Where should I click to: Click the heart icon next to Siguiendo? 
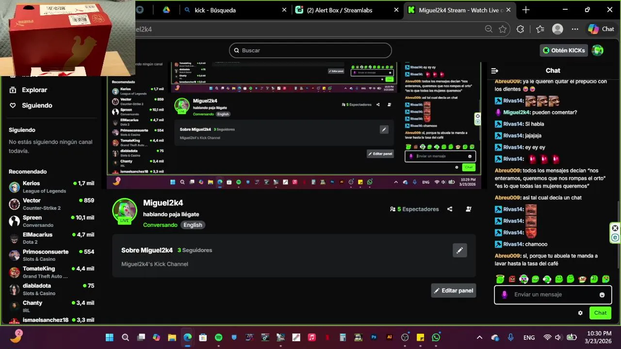pos(13,106)
